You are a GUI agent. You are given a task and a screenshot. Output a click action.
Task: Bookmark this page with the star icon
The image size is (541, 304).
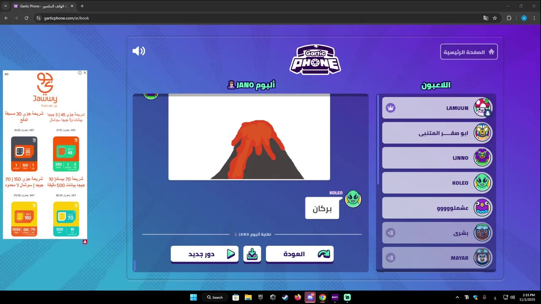495,18
